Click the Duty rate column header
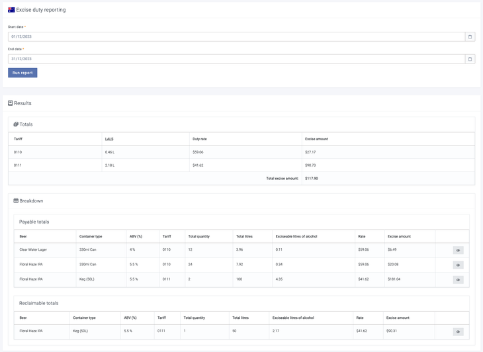The height and width of the screenshot is (352, 483). [x=200, y=139]
